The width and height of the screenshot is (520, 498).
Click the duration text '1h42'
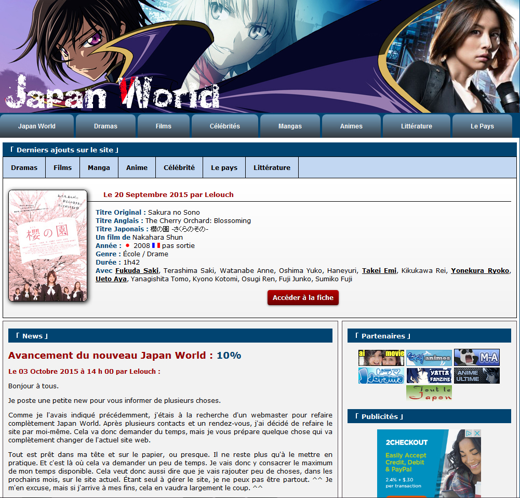pyautogui.click(x=131, y=262)
